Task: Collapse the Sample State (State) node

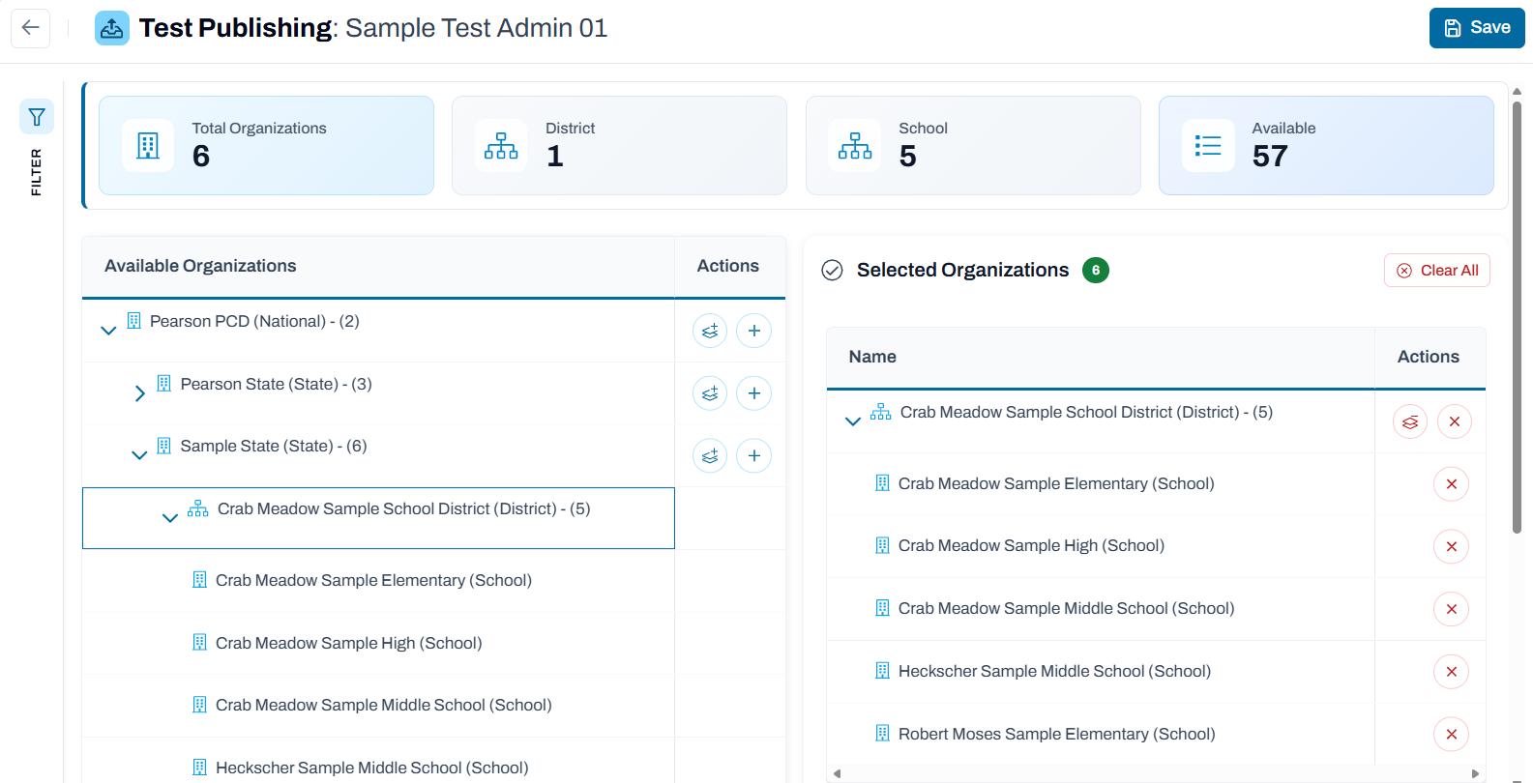Action: [x=139, y=455]
